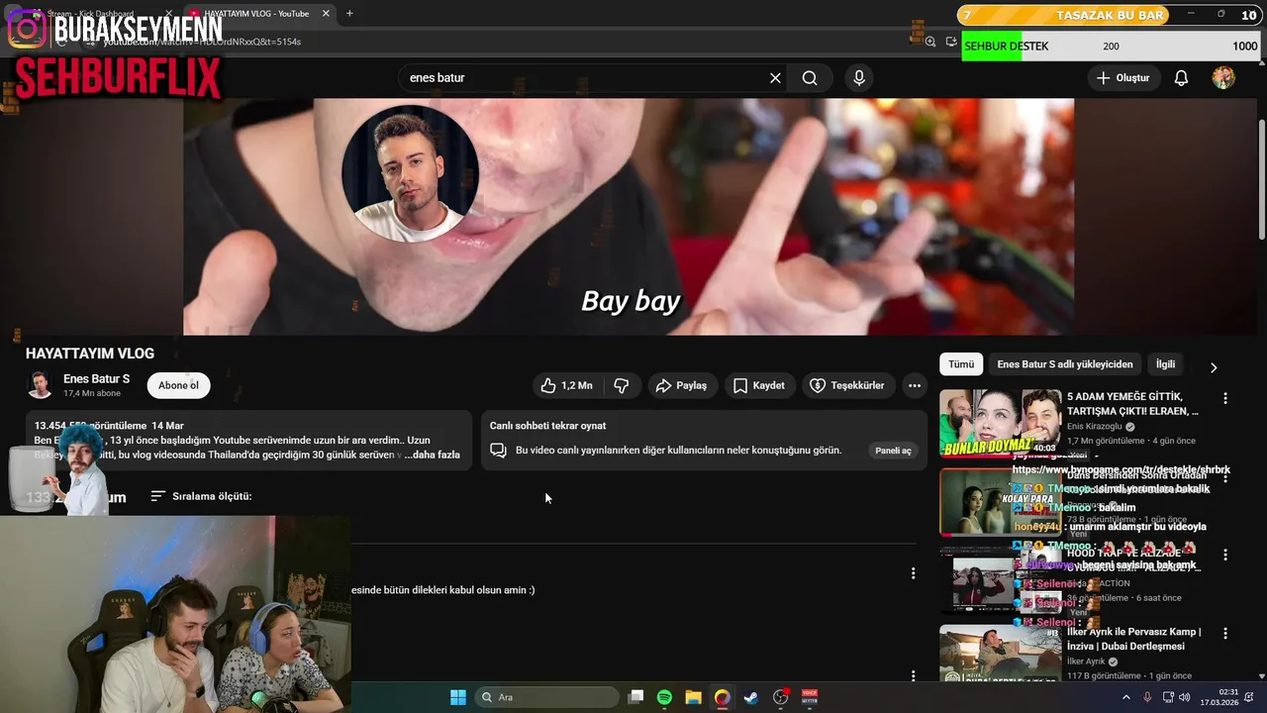Click the Windows taskbar Ara search box

(x=546, y=697)
